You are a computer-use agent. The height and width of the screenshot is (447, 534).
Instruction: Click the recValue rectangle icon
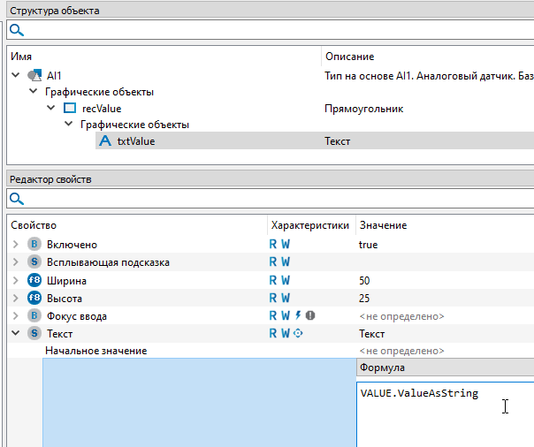click(70, 109)
